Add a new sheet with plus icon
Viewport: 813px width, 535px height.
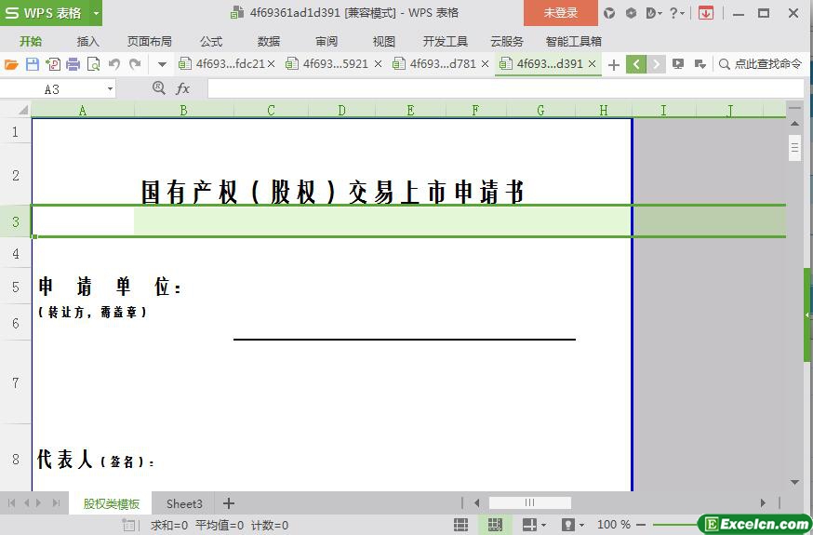tap(229, 503)
